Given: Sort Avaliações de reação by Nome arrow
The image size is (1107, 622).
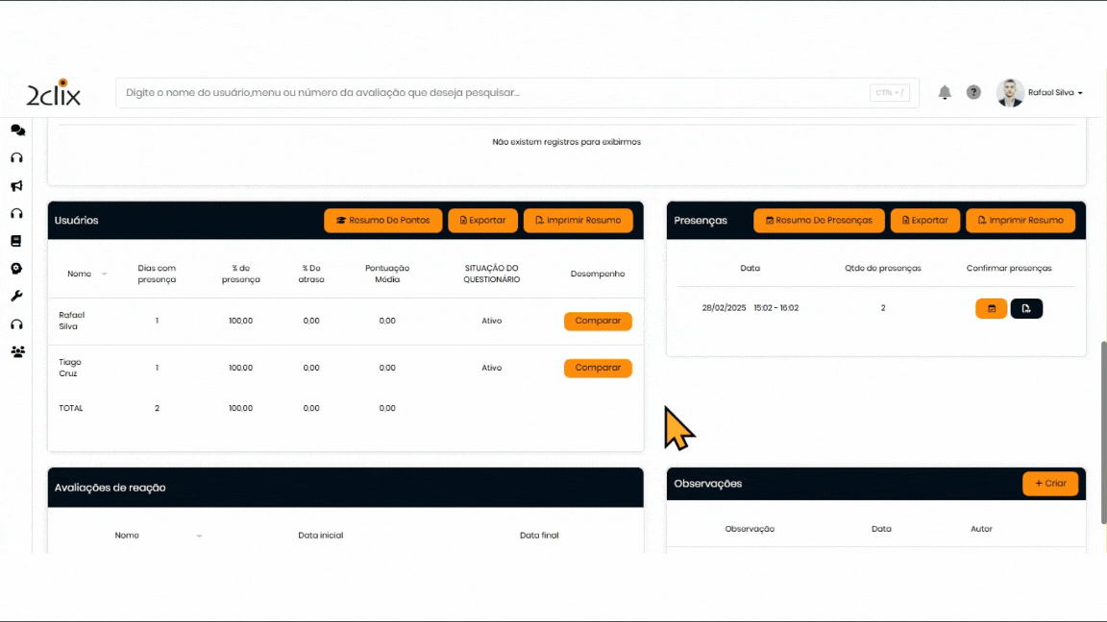Looking at the screenshot, I should click(x=199, y=536).
